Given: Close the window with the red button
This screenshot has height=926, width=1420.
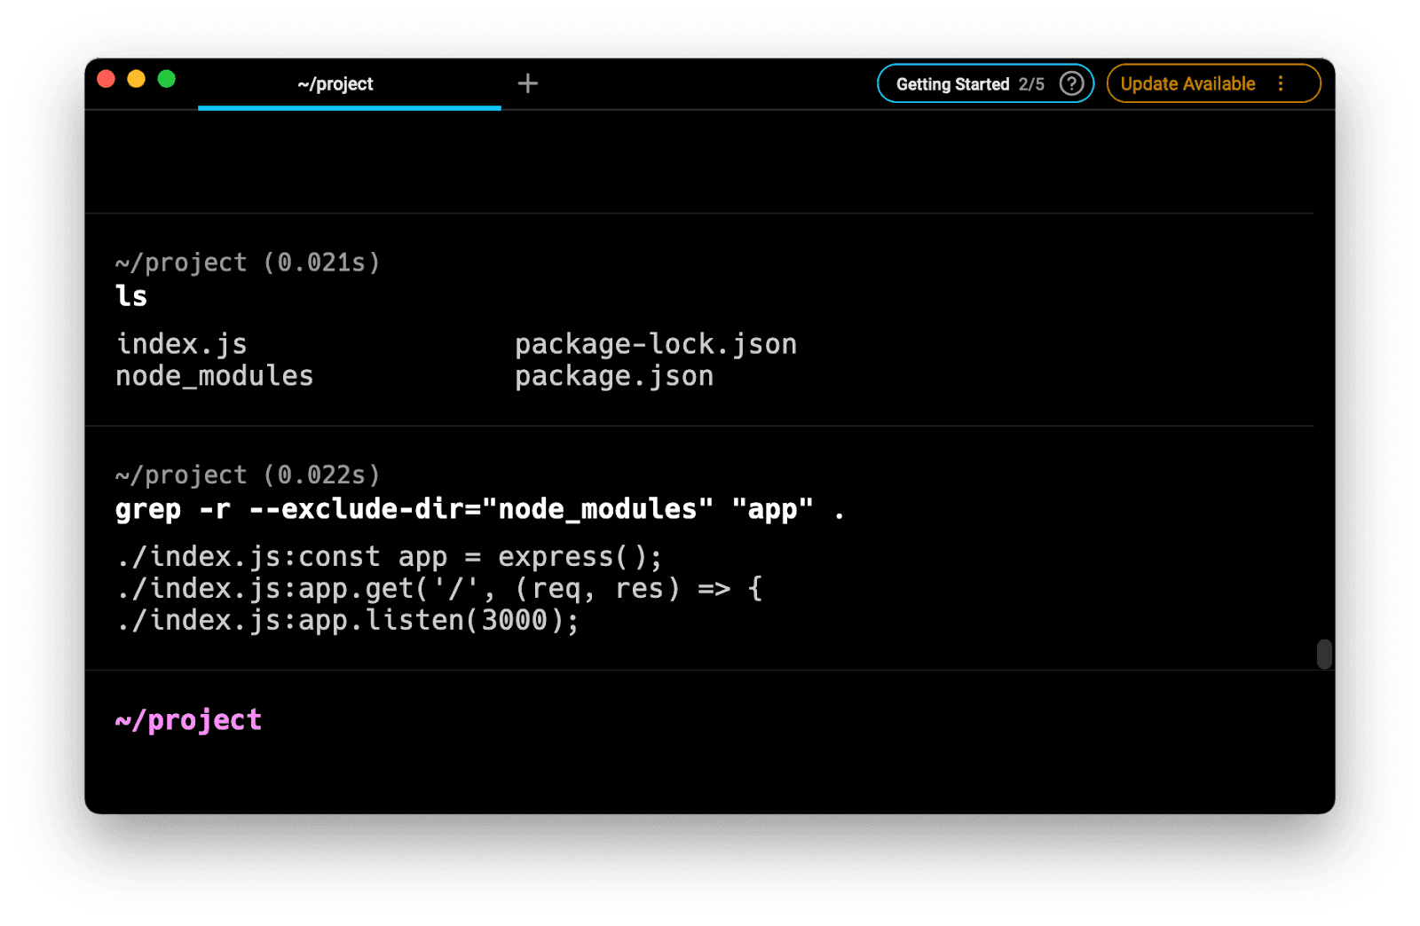Looking at the screenshot, I should 106,79.
